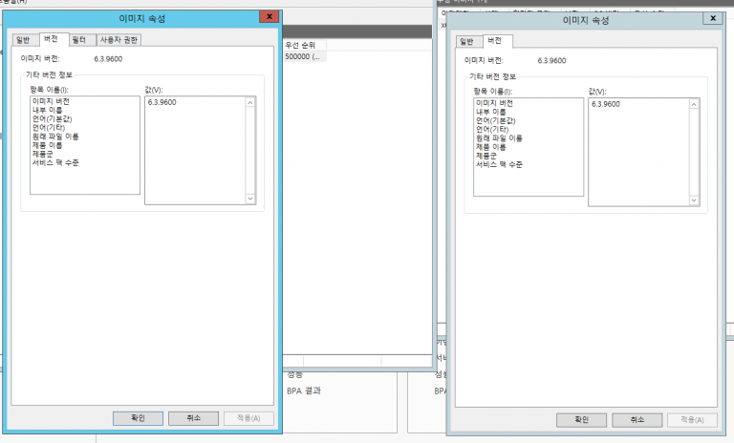Close the right 이미지 속성 dialog
734x443 pixels.
(713, 17)
